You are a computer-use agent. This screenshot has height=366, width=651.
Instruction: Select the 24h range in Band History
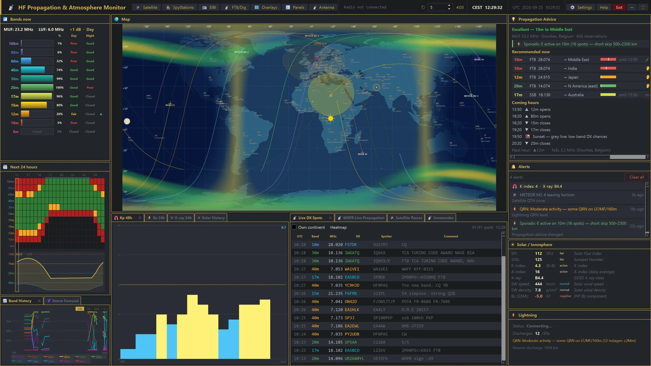(x=80, y=309)
